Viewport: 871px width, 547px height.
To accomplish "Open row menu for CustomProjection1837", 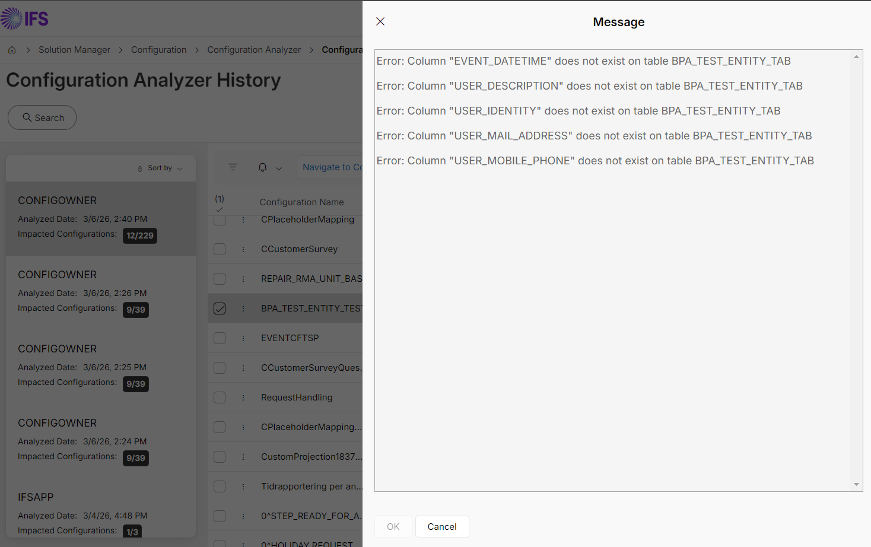I will click(x=243, y=457).
